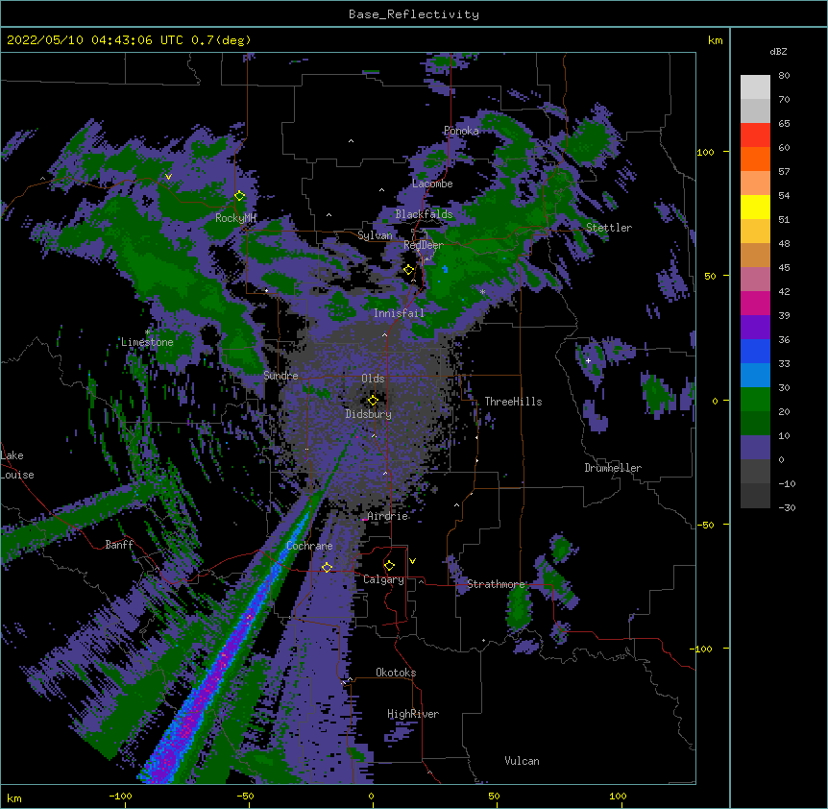
Task: Select the bright yellow 51-54 dBZ swatch
Action: 755,208
